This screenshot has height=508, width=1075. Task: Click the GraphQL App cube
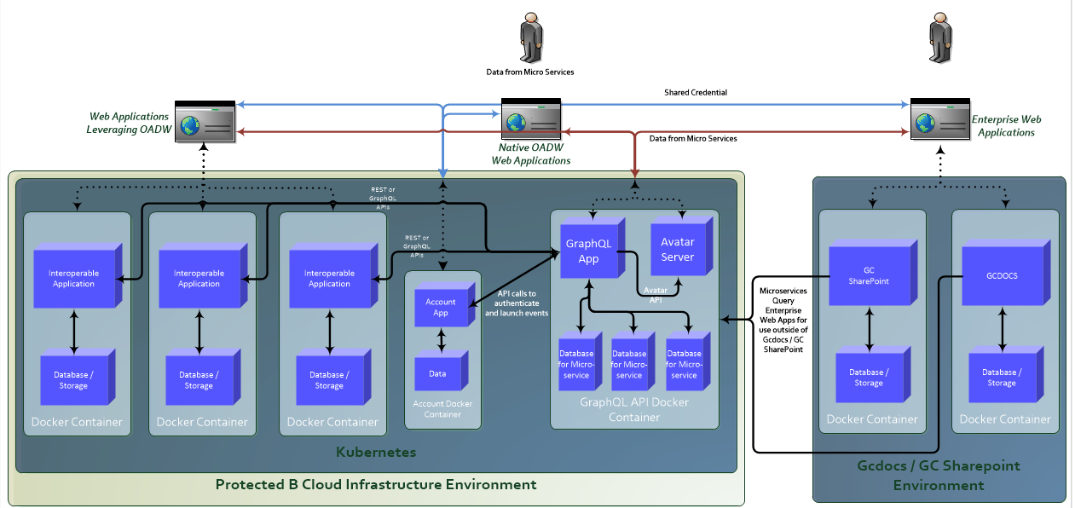[590, 250]
